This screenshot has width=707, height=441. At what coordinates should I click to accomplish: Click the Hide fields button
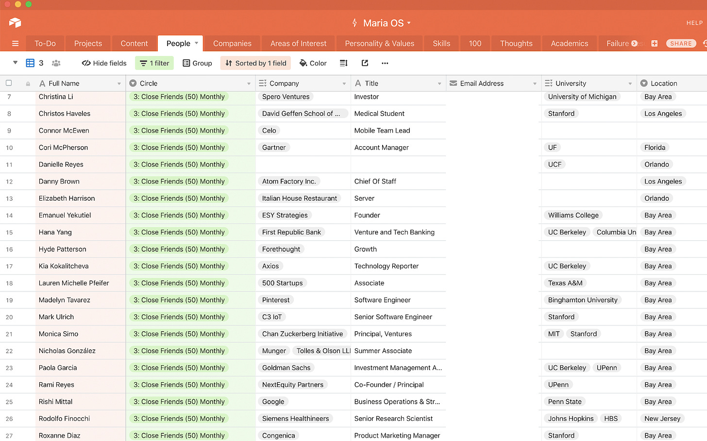pyautogui.click(x=104, y=63)
